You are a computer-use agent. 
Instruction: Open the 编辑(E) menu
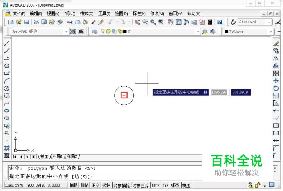pyautogui.click(x=36, y=13)
